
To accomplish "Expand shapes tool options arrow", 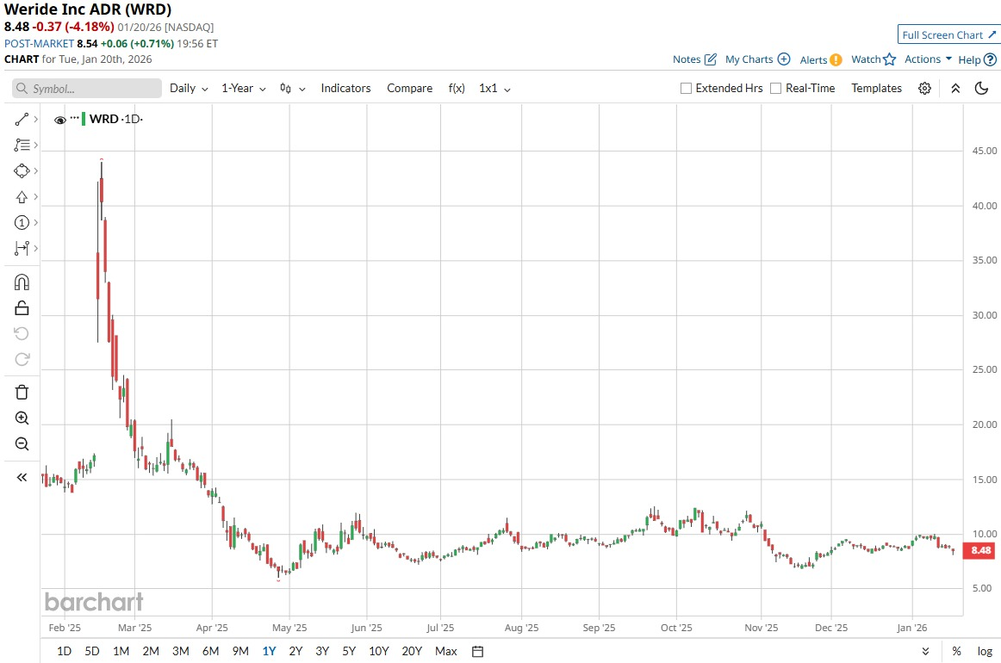I will point(36,171).
